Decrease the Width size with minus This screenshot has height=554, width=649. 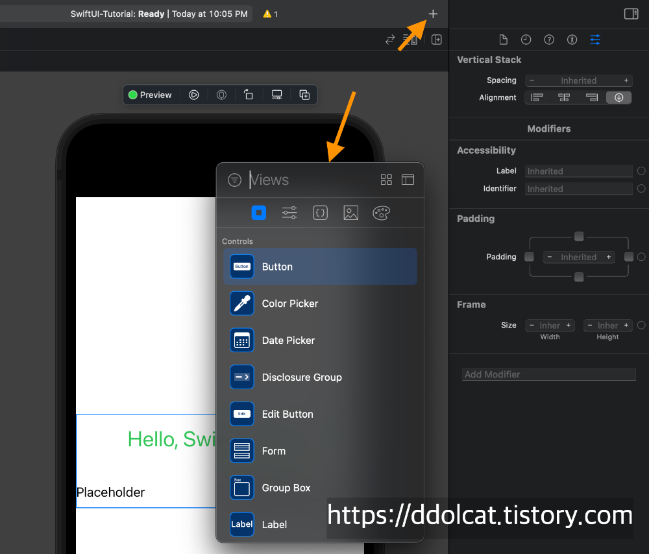point(532,326)
